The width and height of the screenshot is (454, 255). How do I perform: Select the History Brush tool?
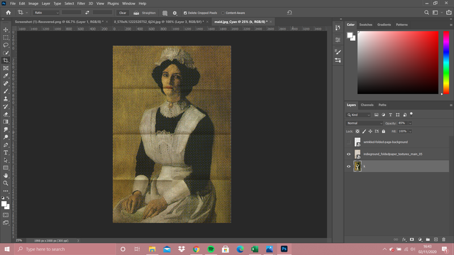[x=6, y=107]
